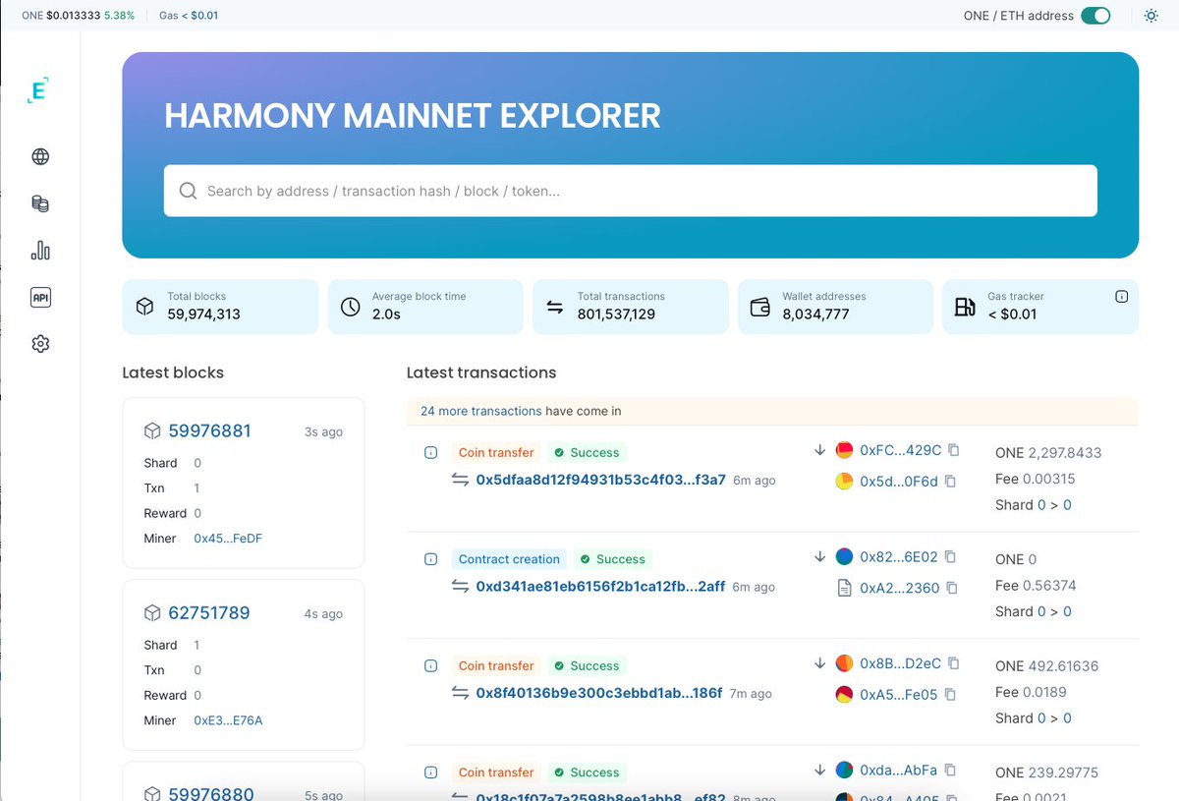Open sender address 0x8B...D2eC

900,663
